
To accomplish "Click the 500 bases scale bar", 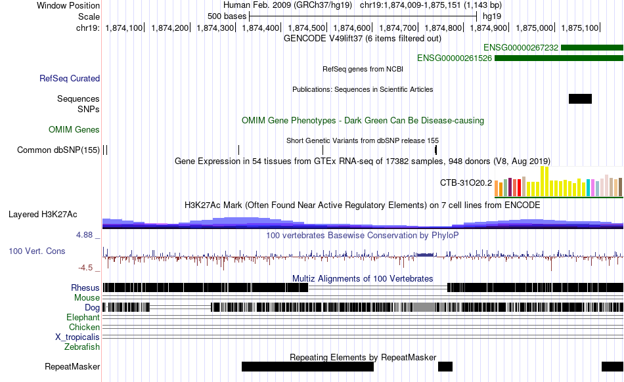I will click(363, 16).
